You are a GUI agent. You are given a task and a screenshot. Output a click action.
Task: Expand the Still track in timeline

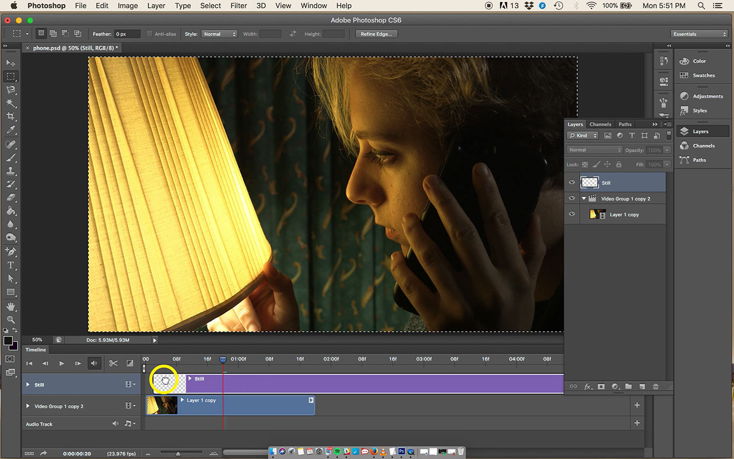point(28,385)
